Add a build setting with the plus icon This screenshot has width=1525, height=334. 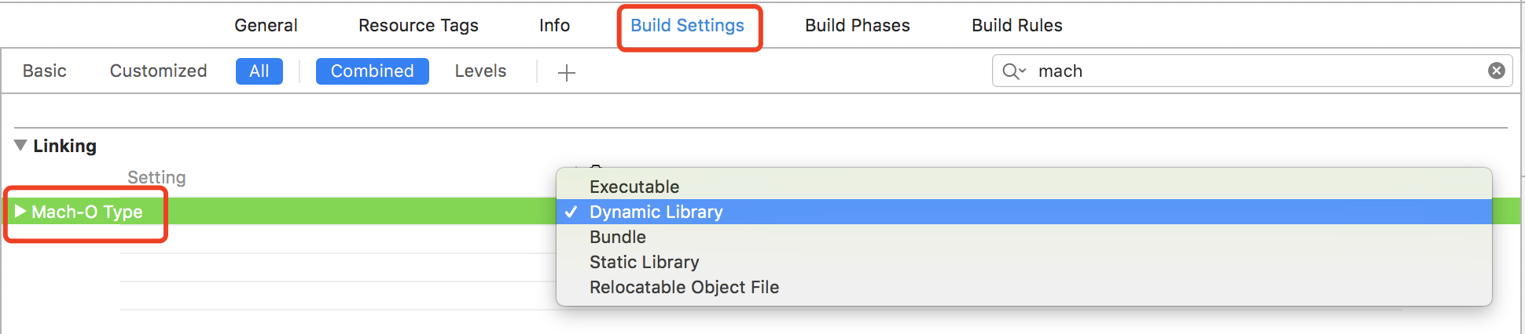pos(567,73)
